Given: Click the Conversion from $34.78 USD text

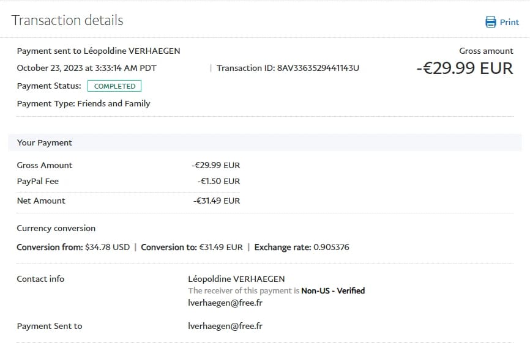Looking at the screenshot, I should coord(73,248).
